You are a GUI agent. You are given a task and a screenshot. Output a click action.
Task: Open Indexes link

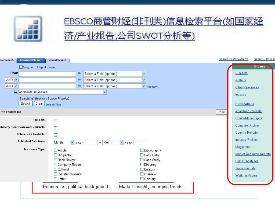tap(241, 94)
